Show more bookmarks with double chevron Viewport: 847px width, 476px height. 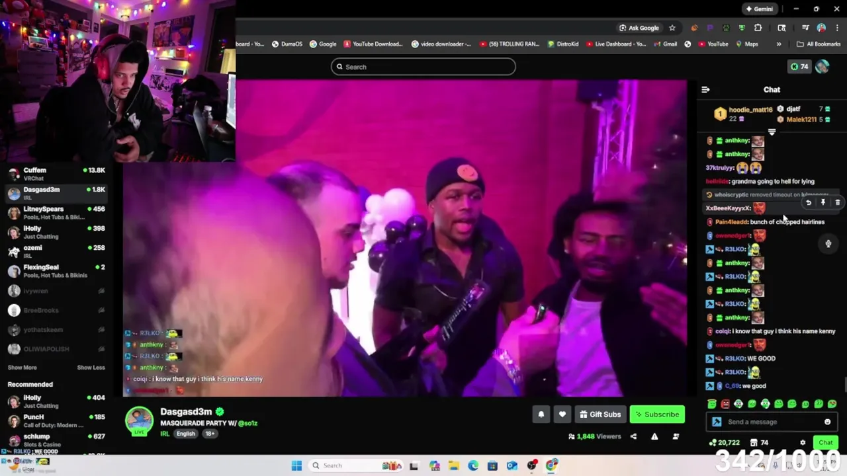(778, 44)
